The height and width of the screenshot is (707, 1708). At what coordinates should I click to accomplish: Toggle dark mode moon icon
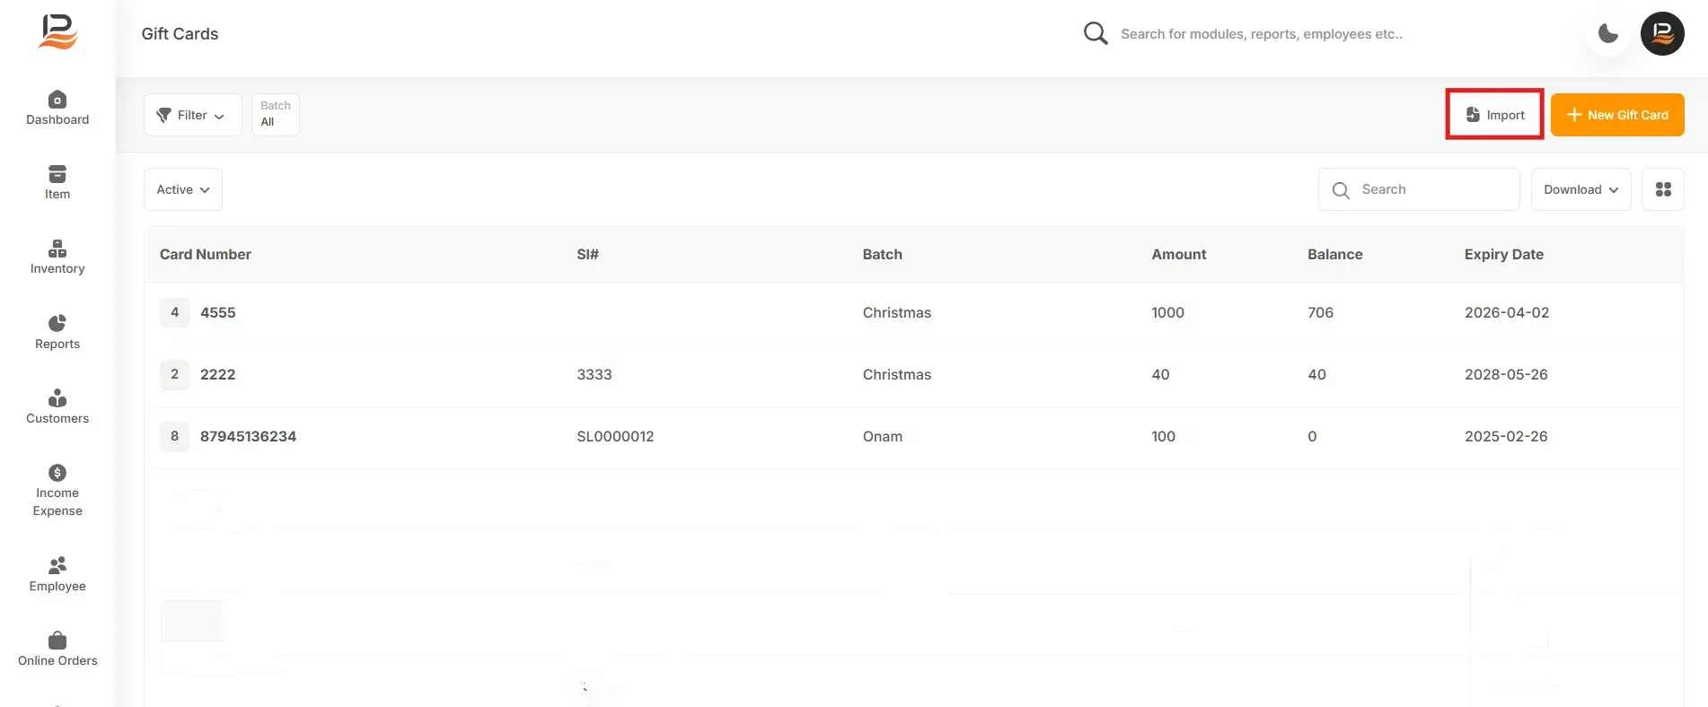1608,34
